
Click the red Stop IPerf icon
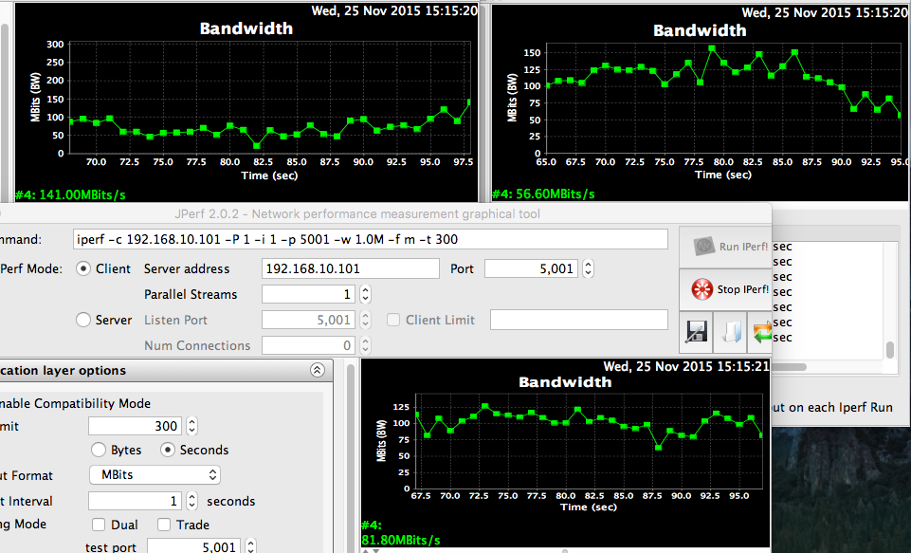[702, 289]
